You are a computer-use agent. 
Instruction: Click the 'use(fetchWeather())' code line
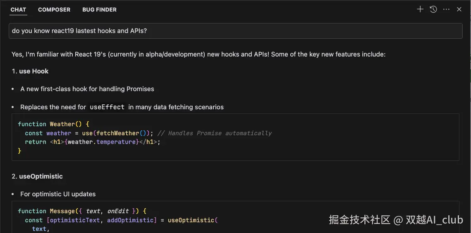89,133
